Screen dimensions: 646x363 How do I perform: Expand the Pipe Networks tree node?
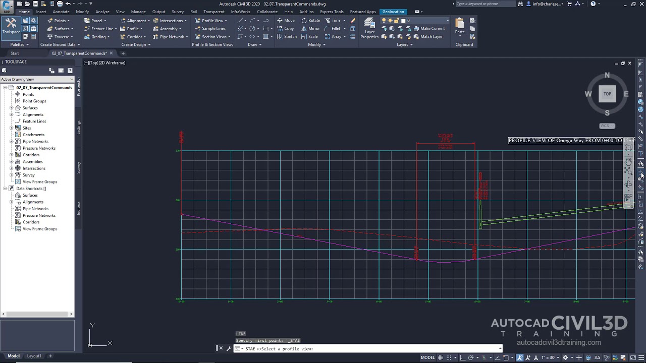(x=11, y=142)
